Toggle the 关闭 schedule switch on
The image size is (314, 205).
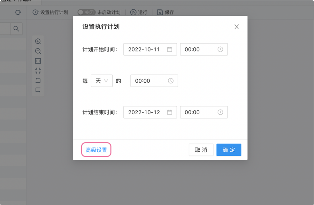(86, 13)
